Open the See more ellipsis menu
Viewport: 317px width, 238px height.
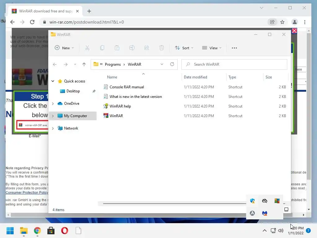click(234, 48)
